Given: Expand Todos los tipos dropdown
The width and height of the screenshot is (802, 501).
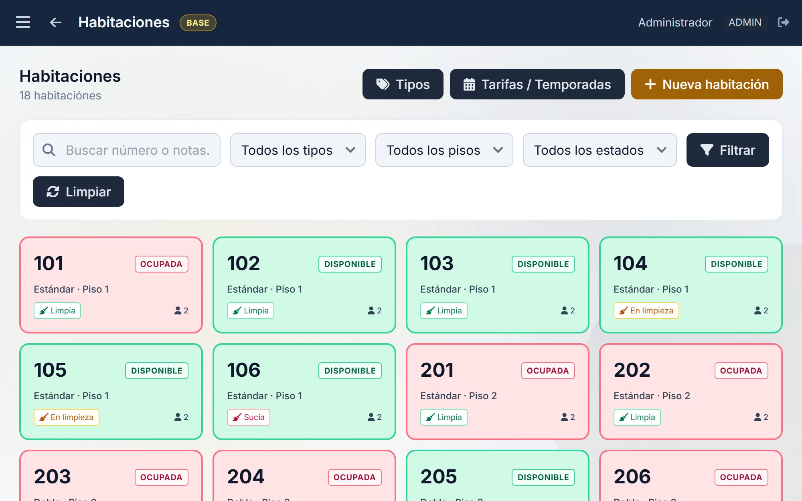Looking at the screenshot, I should 298,150.
